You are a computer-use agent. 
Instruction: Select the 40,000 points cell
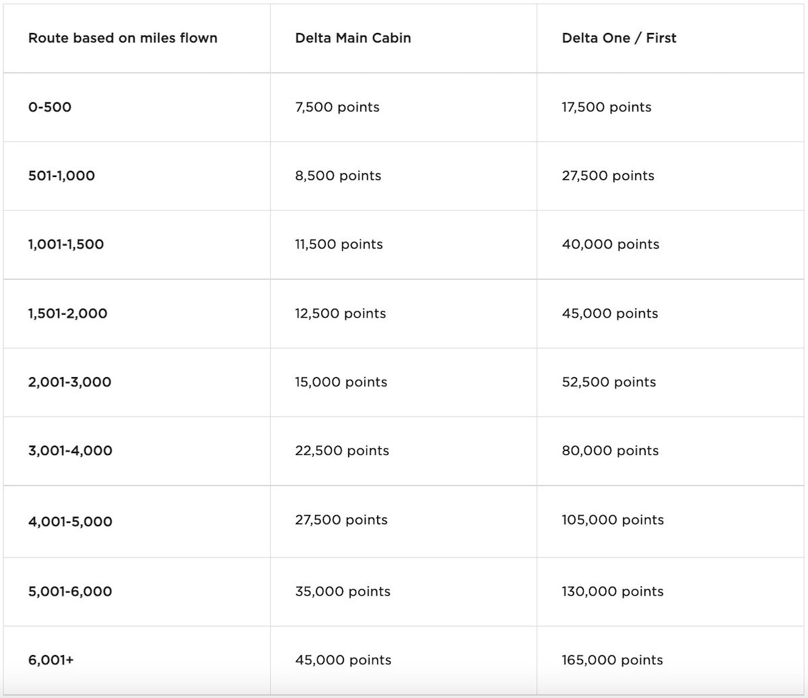click(611, 244)
